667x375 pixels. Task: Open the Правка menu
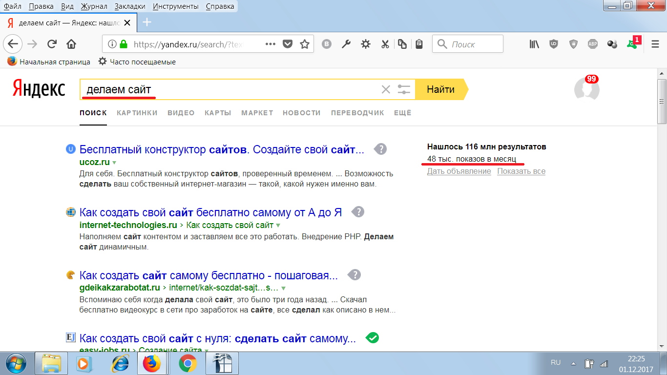click(x=42, y=6)
